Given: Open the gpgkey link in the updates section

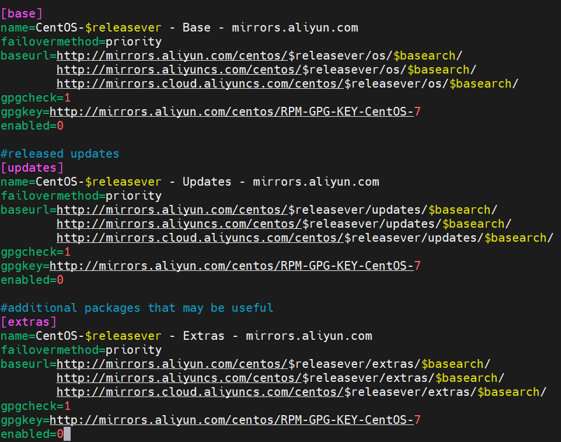Looking at the screenshot, I should (x=235, y=266).
